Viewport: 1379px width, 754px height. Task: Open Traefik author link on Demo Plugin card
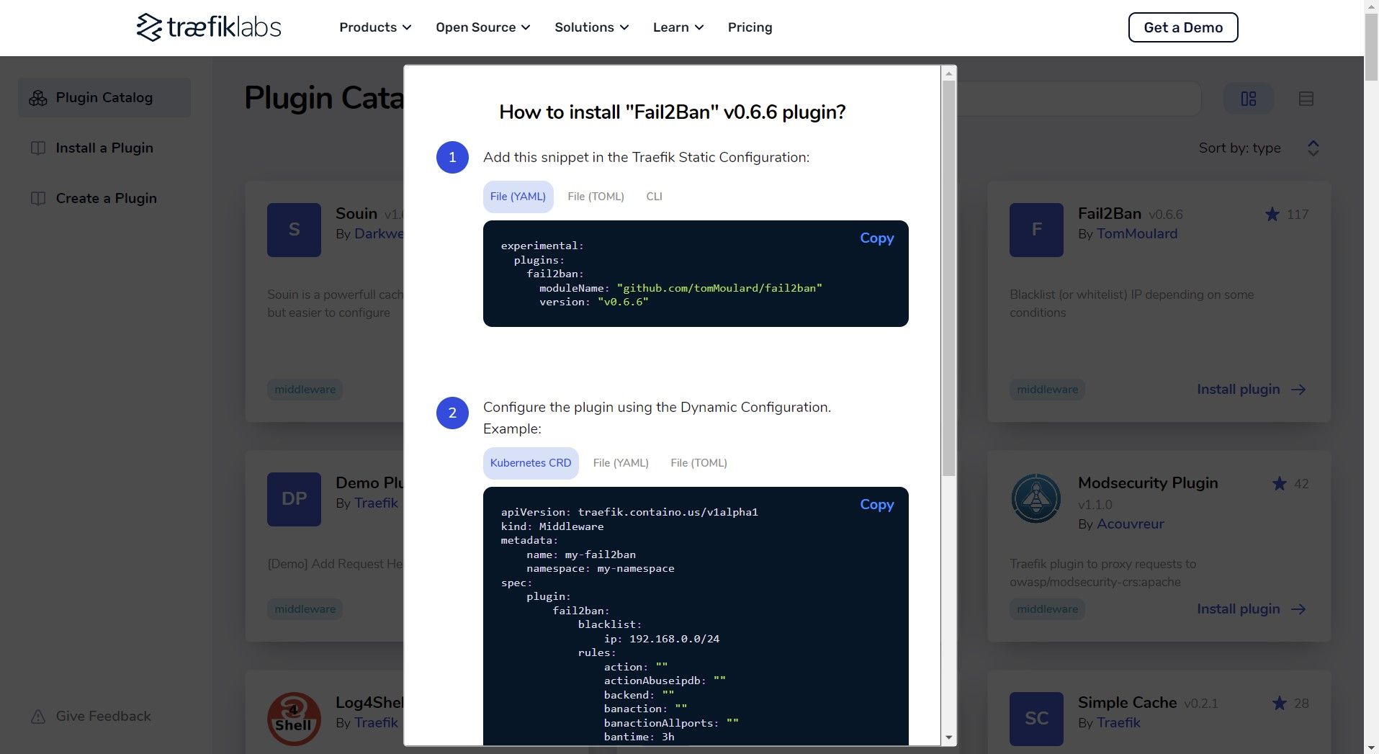376,503
